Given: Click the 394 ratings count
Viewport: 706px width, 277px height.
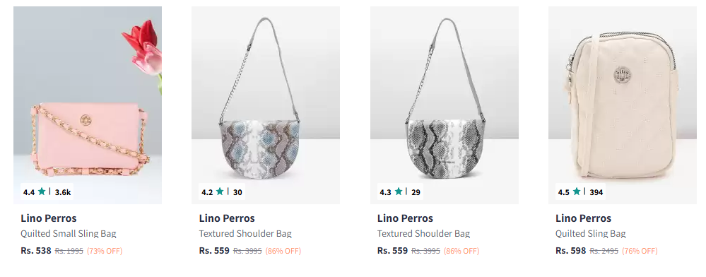Looking at the screenshot, I should click(596, 192).
